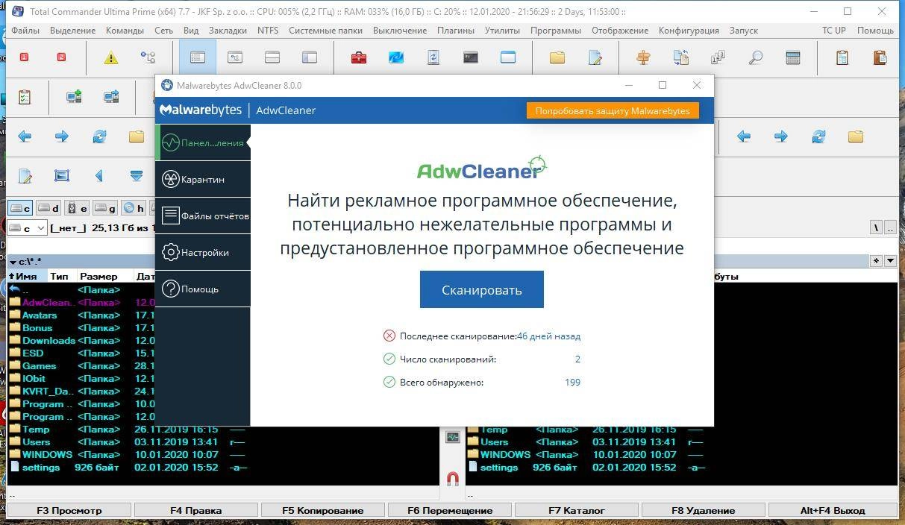Click the directory tree toolbar icon
The height and width of the screenshot is (525, 905).
coord(148,57)
